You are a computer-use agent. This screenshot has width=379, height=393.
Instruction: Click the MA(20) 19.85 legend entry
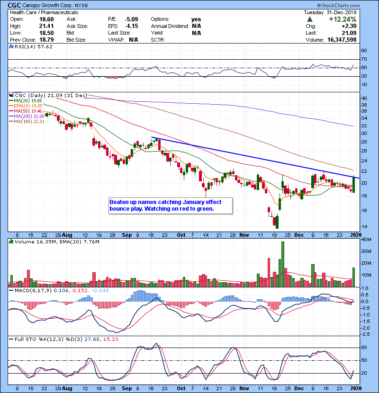26,101
